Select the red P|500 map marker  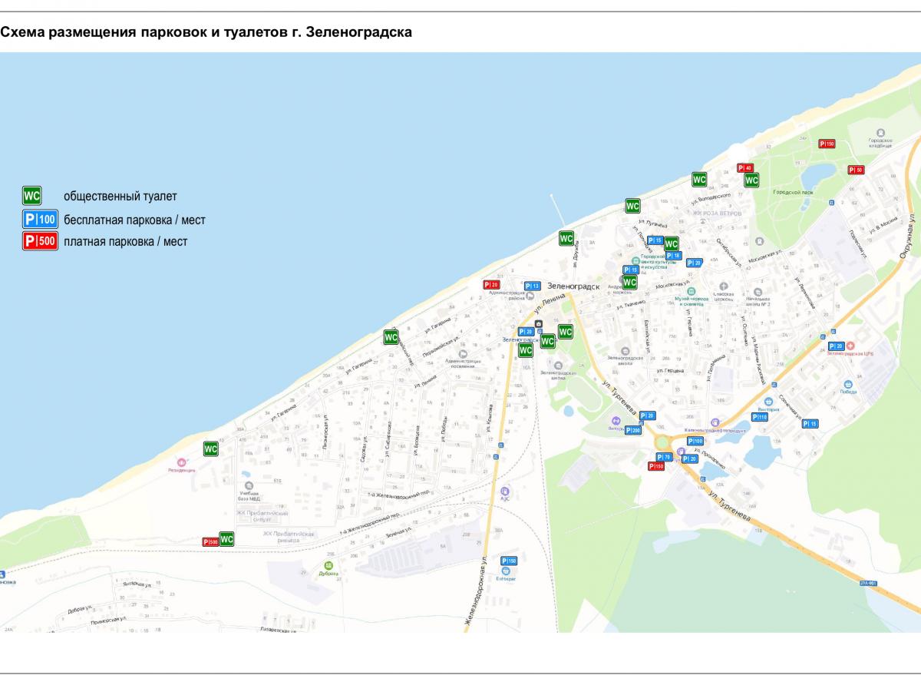210,542
